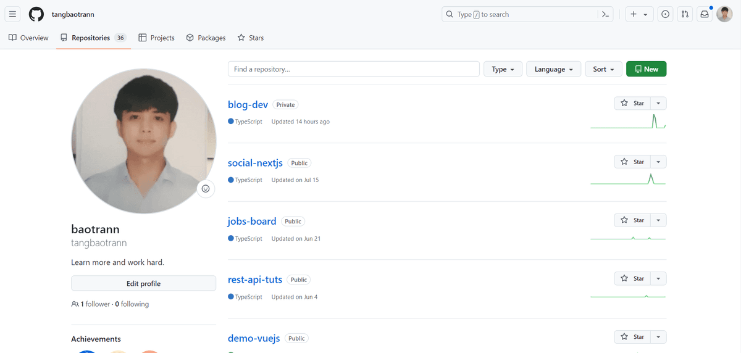Click 'Updated on Jun 4' text
741x353 pixels.
[x=295, y=297]
